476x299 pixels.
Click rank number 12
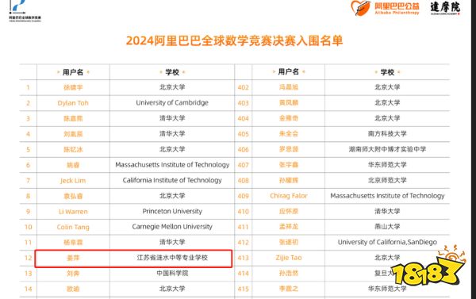tap(29, 258)
